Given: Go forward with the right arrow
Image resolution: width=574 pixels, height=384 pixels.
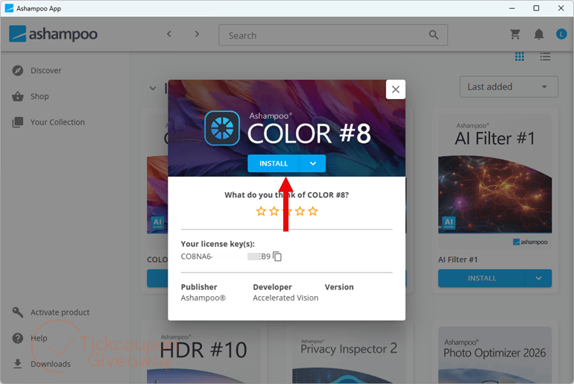Looking at the screenshot, I should [197, 34].
